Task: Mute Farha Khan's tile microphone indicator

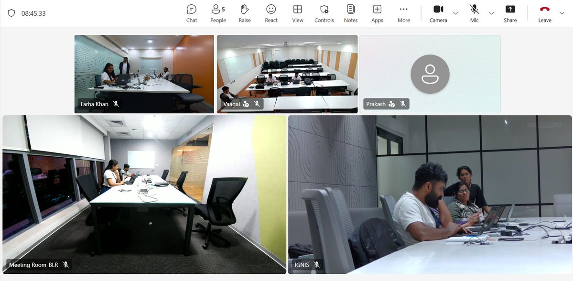Action: coord(117,104)
